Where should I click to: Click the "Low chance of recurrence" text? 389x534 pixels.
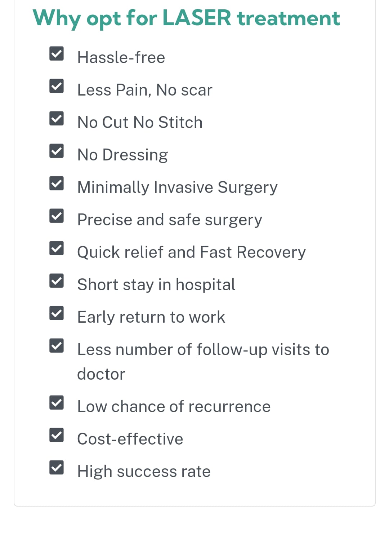click(x=174, y=407)
